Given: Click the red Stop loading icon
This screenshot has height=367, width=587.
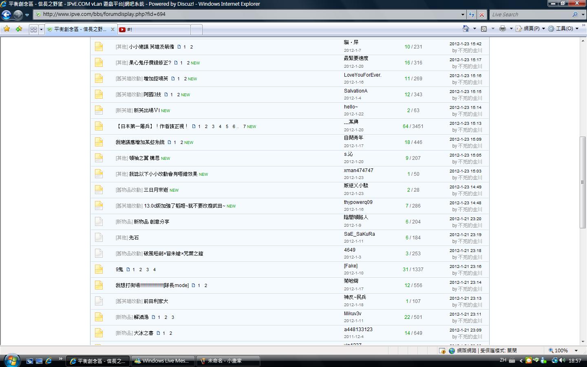Looking at the screenshot, I should pyautogui.click(x=481, y=14).
